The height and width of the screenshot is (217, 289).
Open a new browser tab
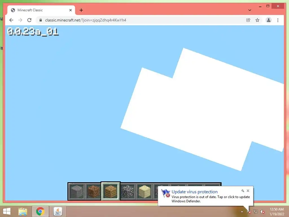pyautogui.click(x=81, y=10)
